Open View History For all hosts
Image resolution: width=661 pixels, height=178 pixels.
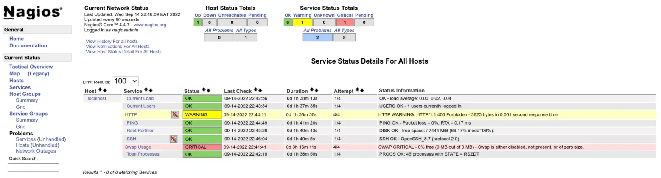pyautogui.click(x=112, y=41)
